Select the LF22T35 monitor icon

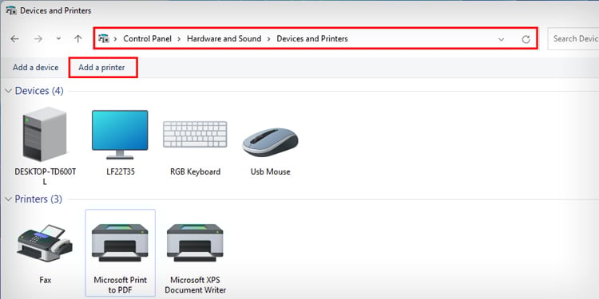tap(120, 135)
